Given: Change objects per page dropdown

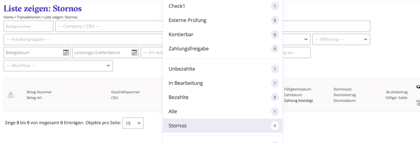Looking at the screenshot, I should click(133, 123).
